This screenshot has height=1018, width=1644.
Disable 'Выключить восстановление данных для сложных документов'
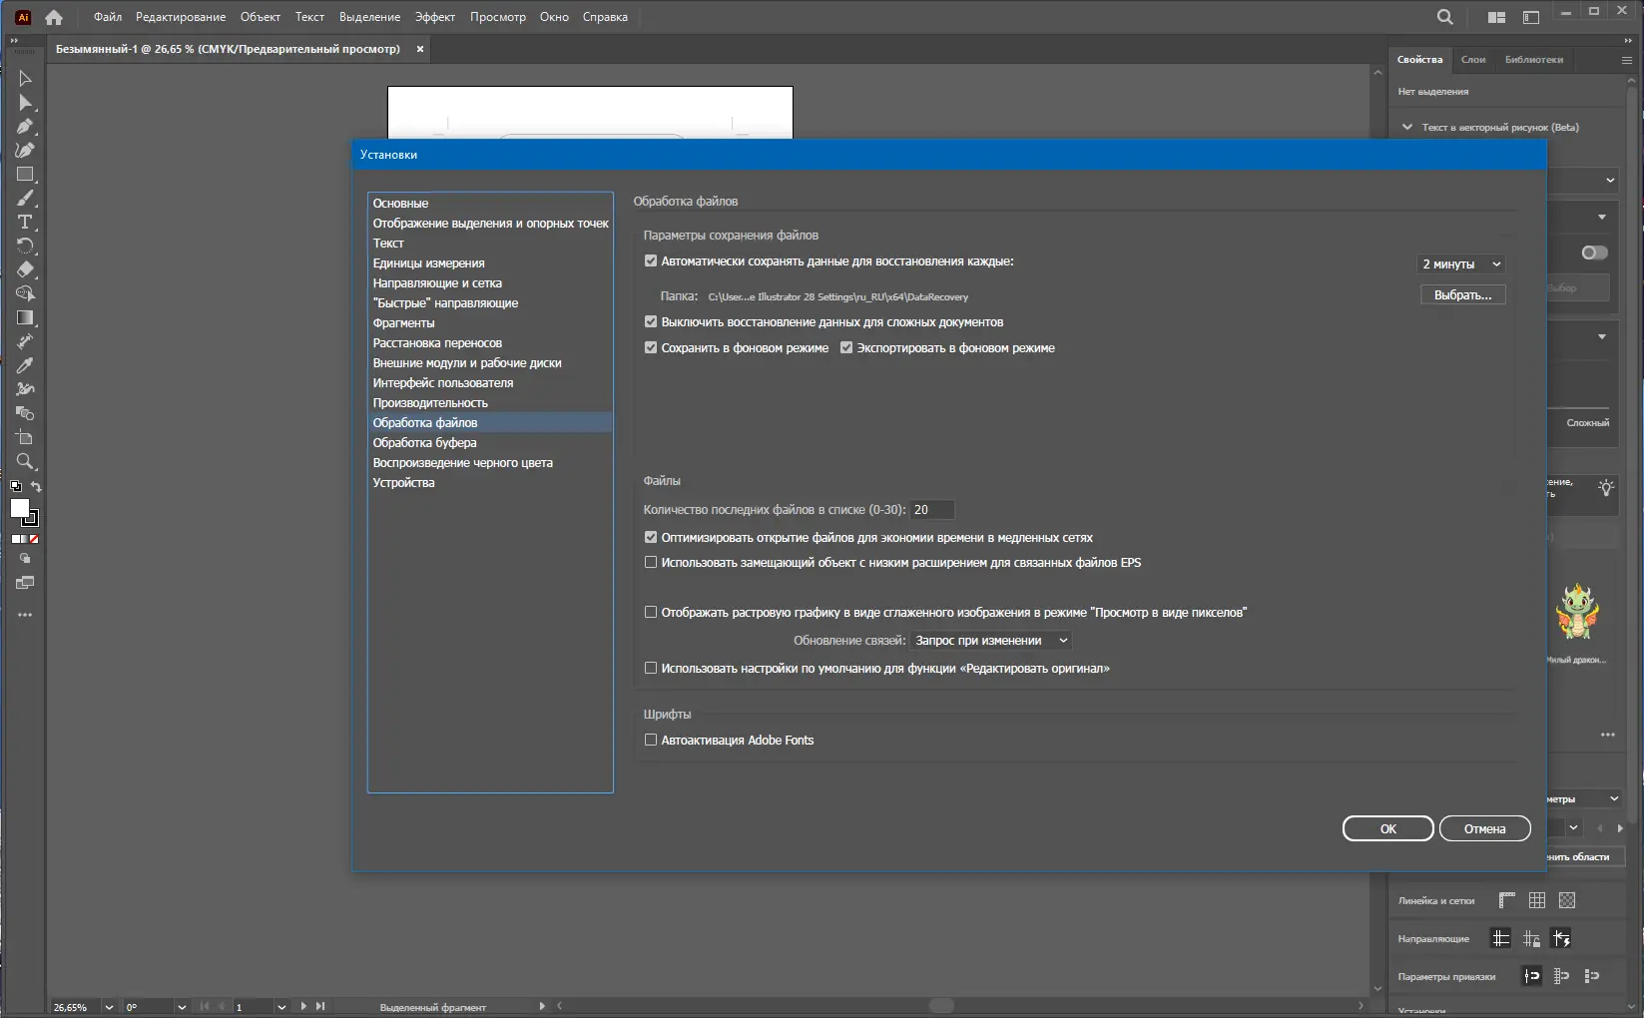coord(651,321)
